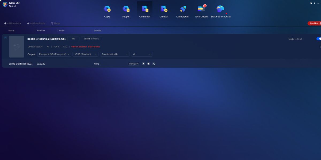The image size is (321, 160).
Task: Open Info for pexels-c-technical-5822792.mp4
Action: click(x=73, y=39)
